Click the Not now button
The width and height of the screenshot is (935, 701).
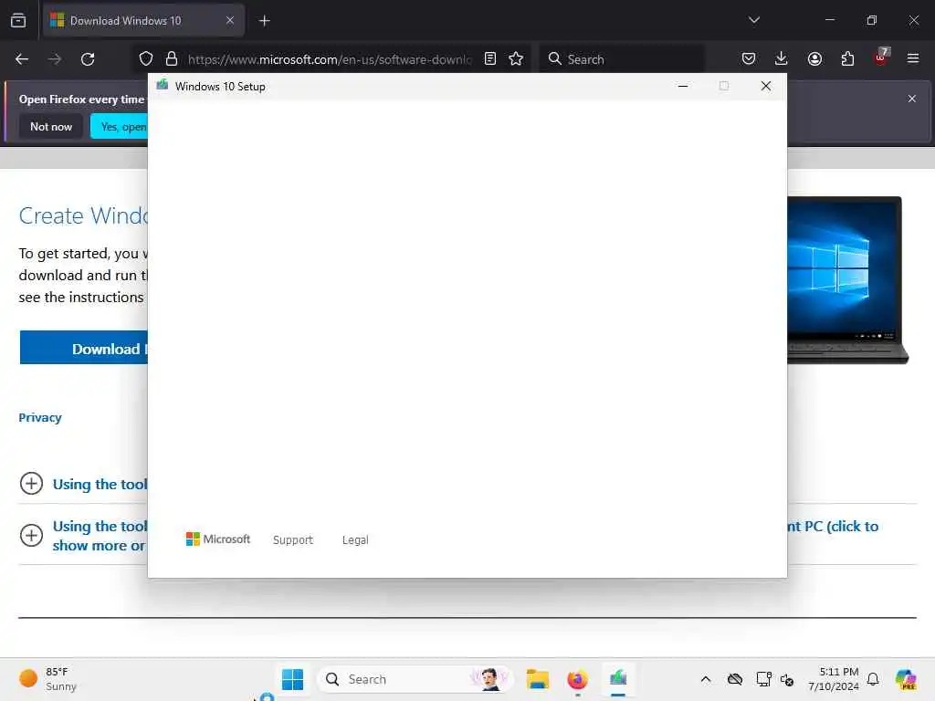click(51, 126)
